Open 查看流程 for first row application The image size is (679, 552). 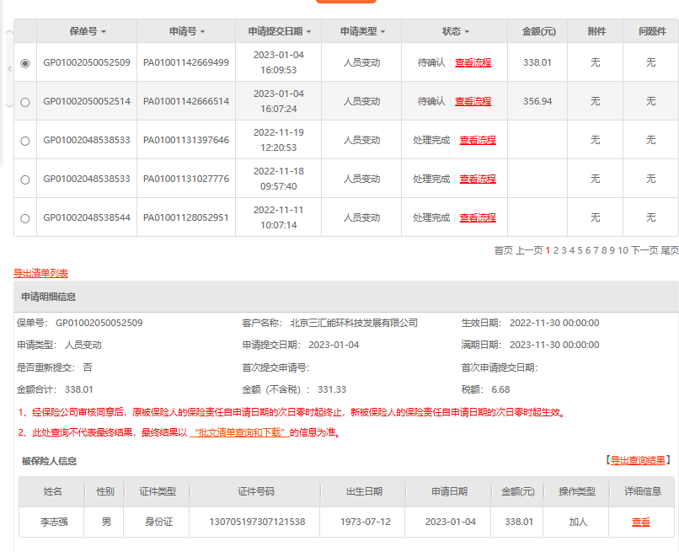pos(473,62)
